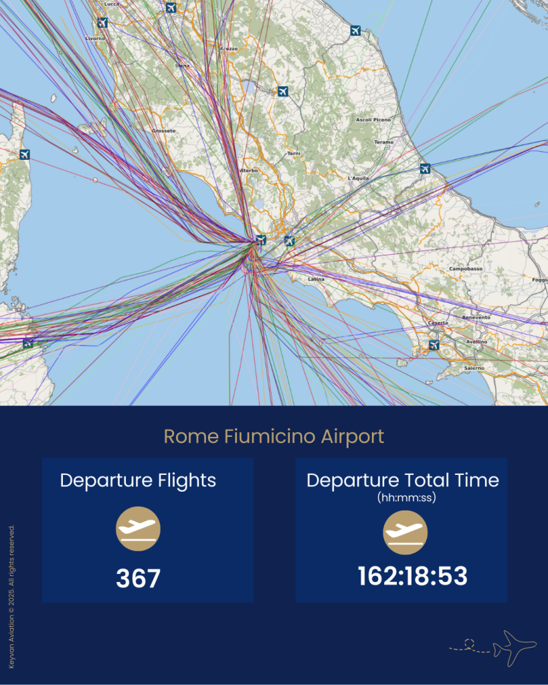Select the Naples airport icon near Caserta
This screenshot has width=548, height=685.
[x=434, y=345]
